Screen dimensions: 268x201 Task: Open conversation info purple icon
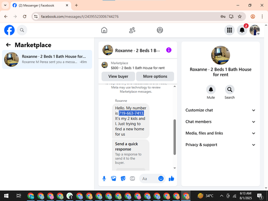point(169,50)
